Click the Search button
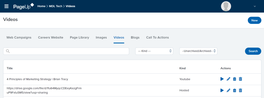264x98 pixels. [253, 51]
